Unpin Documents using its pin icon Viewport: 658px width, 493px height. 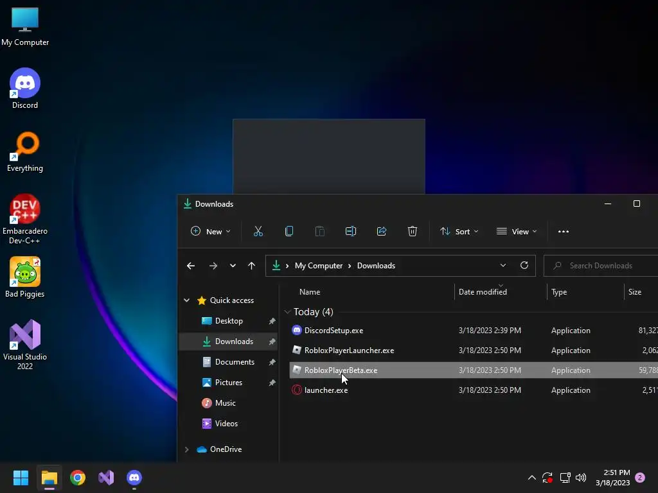pyautogui.click(x=272, y=362)
